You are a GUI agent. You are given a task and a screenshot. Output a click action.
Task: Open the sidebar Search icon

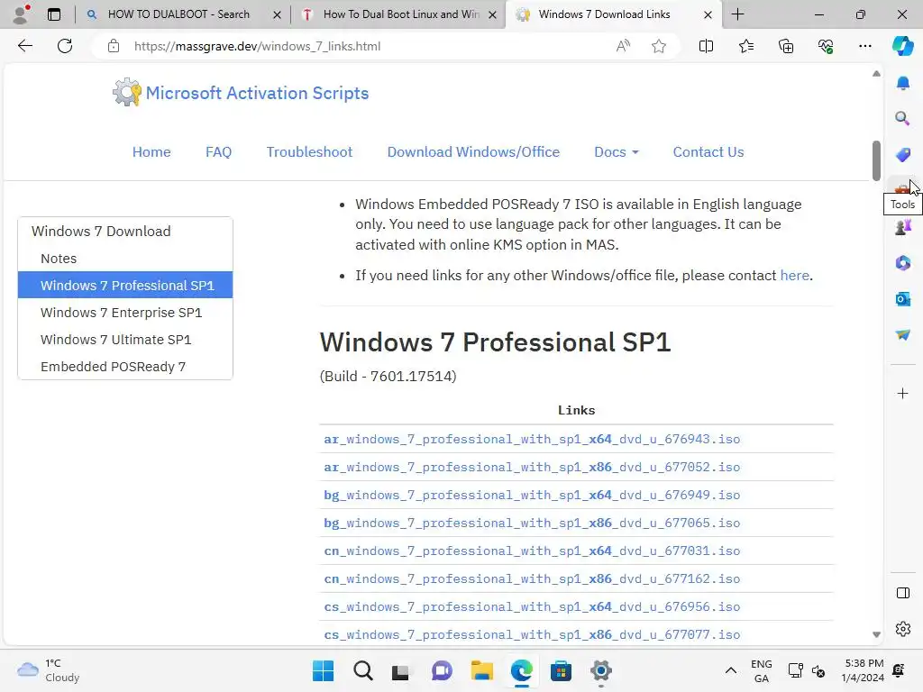[902, 119]
